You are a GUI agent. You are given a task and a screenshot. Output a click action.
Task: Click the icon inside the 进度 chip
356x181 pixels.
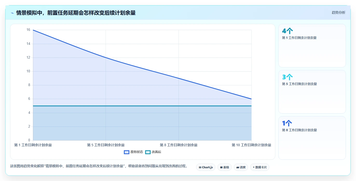point(238,168)
